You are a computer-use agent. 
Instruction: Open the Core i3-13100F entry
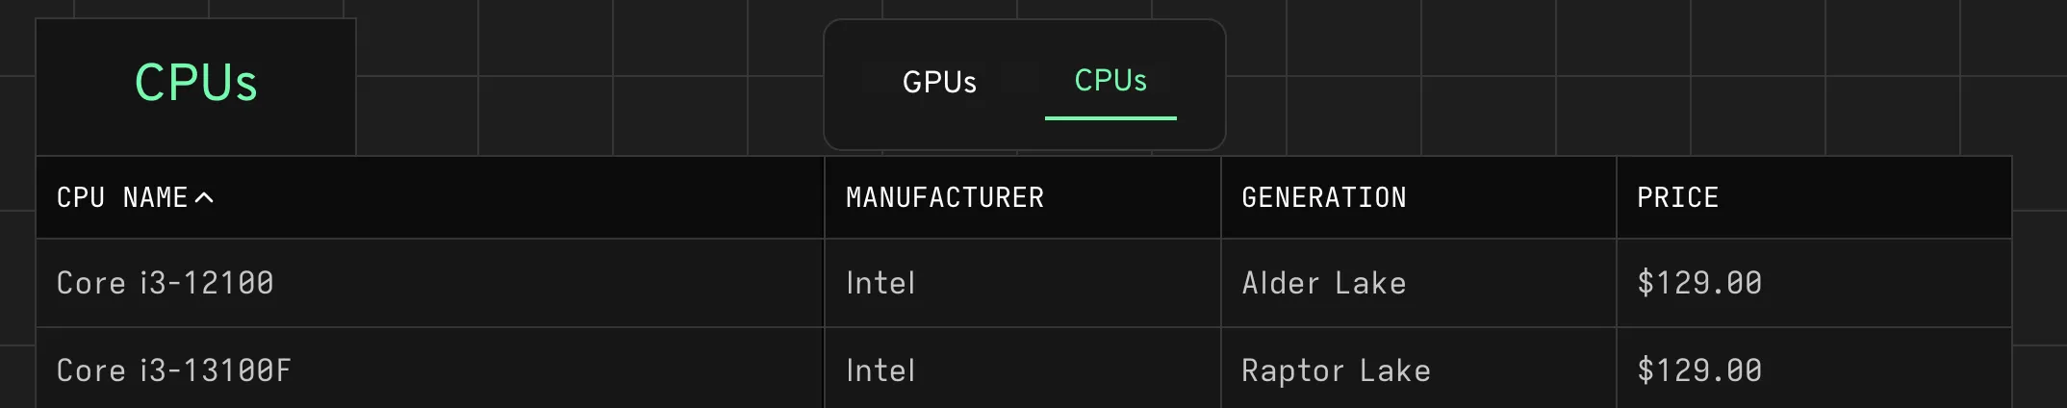coord(173,370)
